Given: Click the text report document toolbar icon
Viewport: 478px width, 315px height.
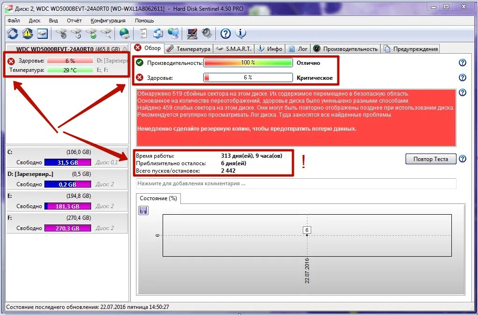Looking at the screenshot, I should (143, 34).
